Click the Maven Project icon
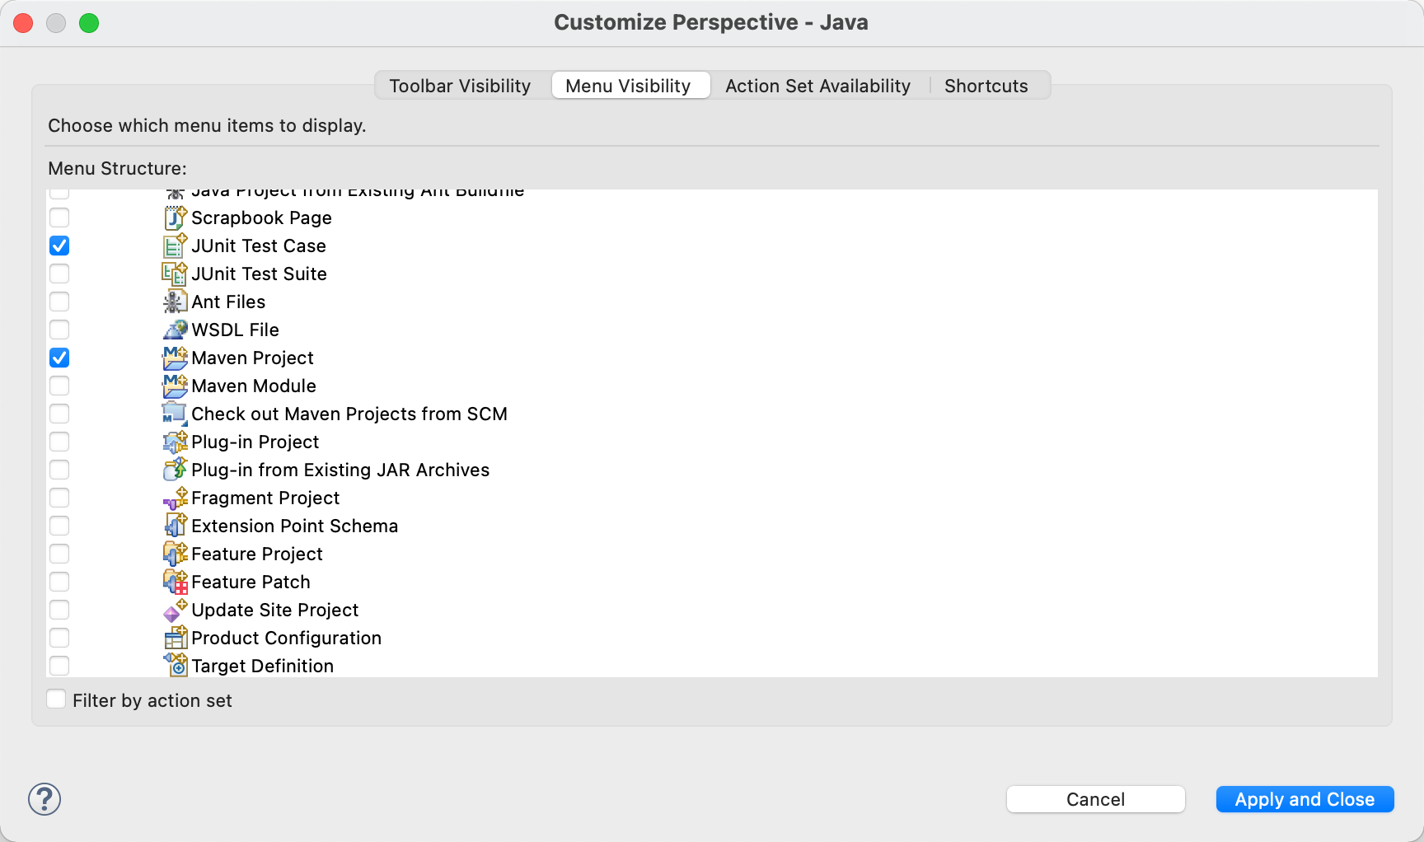This screenshot has width=1424, height=842. (176, 358)
